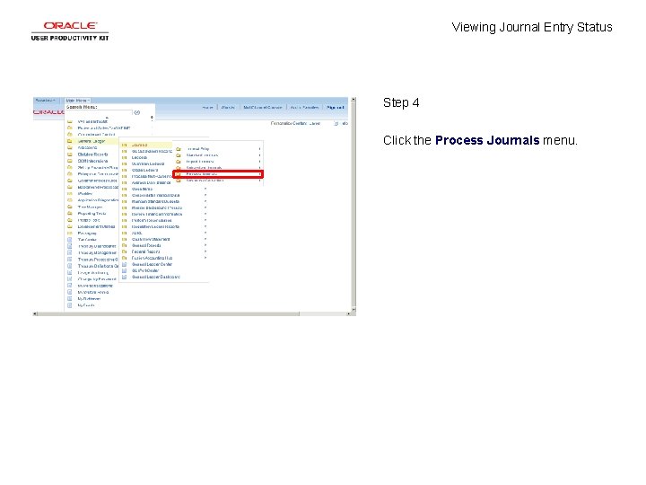Click the PeopleTools folder icon
The height and width of the screenshot is (485, 646).
[x=70, y=220]
